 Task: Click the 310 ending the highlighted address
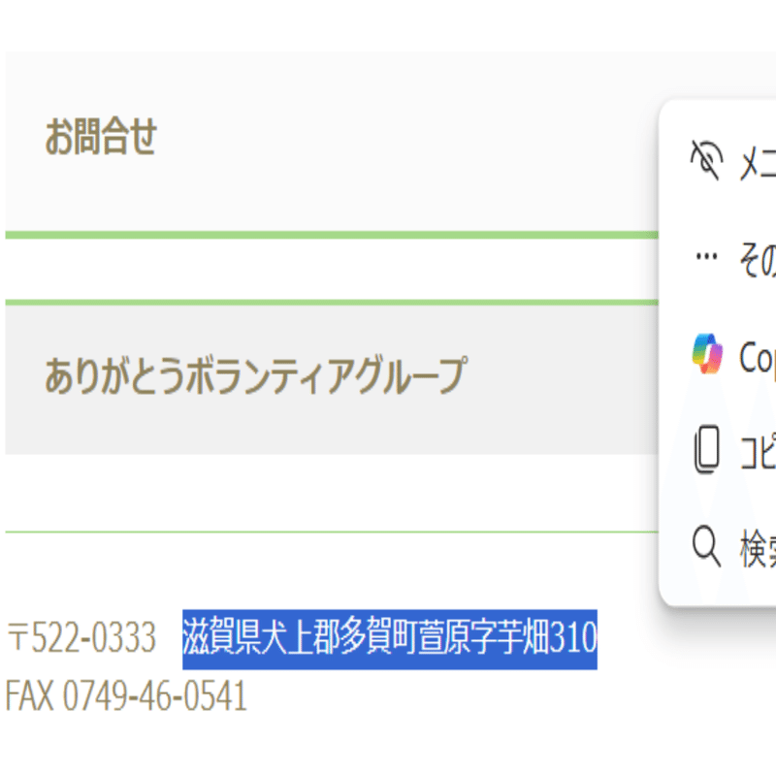tap(573, 639)
